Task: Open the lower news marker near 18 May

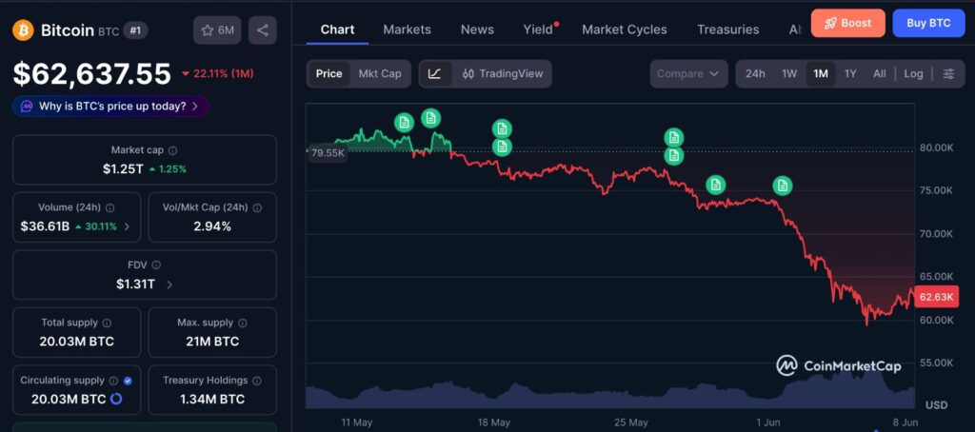Action: pyautogui.click(x=502, y=147)
